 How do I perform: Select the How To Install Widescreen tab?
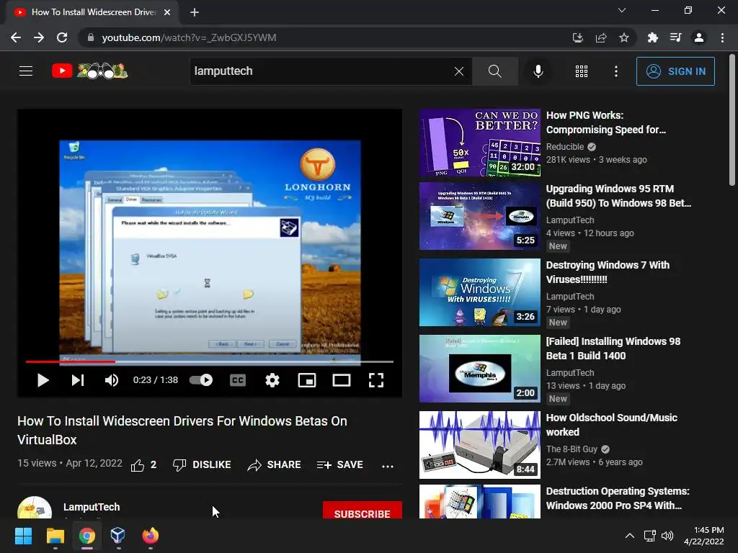pyautogui.click(x=92, y=12)
